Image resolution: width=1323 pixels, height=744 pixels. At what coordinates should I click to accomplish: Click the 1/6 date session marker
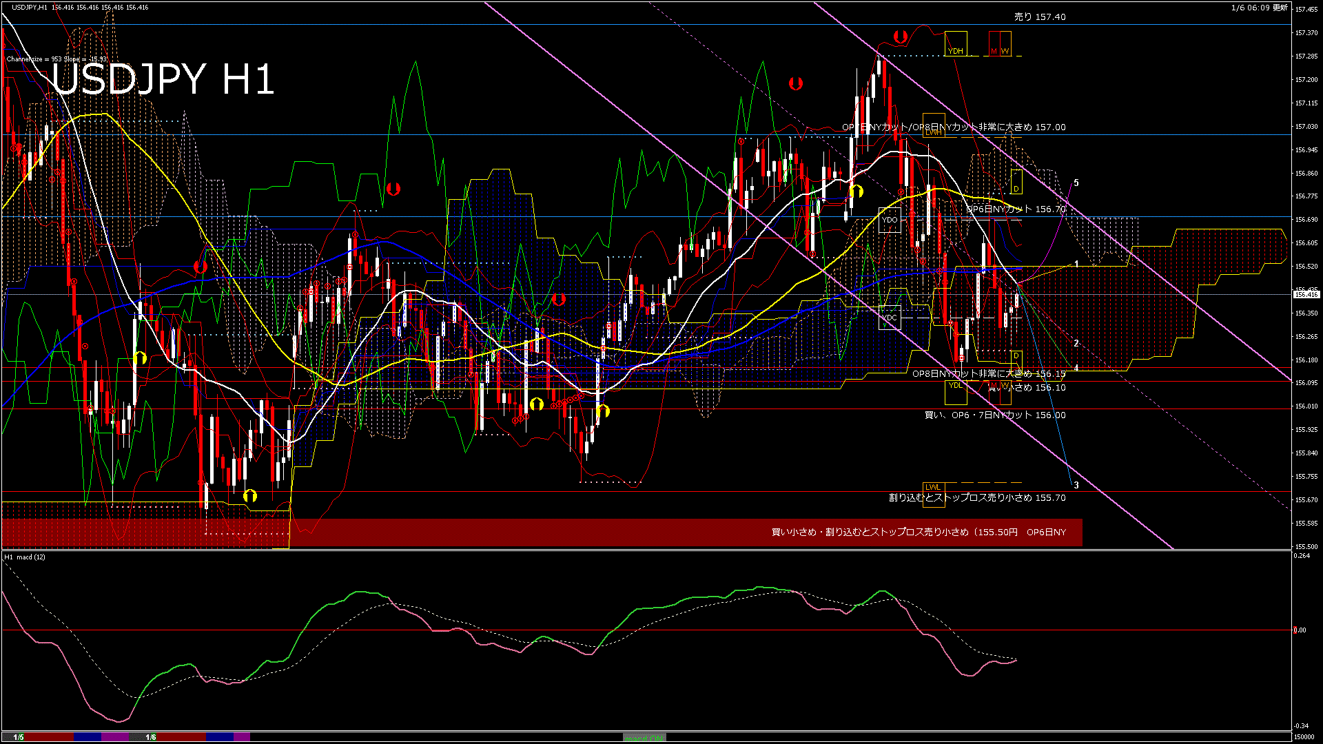151,737
